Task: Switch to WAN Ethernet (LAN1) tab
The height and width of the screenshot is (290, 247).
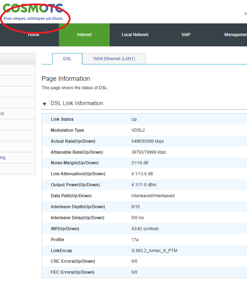Action: (114, 59)
